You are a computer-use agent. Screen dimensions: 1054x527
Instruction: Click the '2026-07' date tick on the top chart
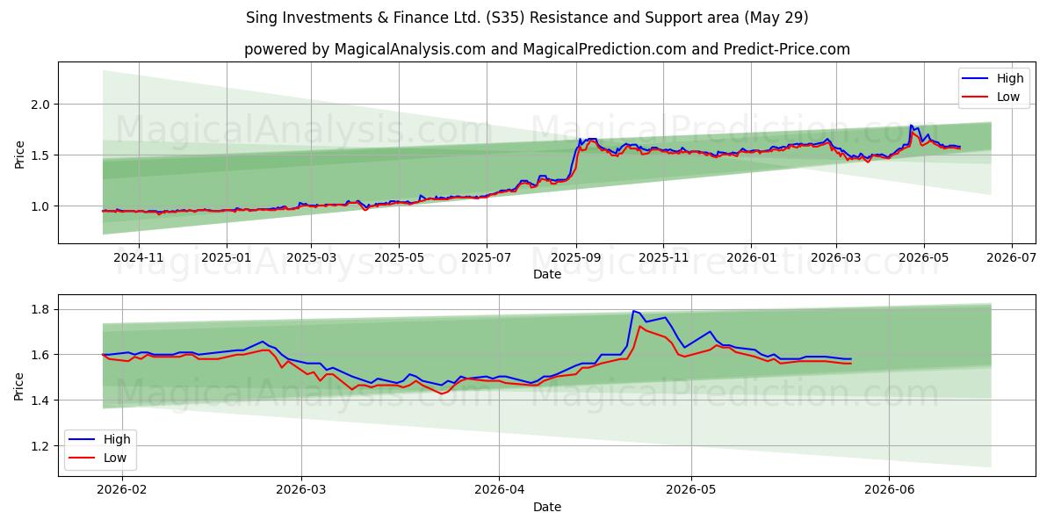pyautogui.click(x=1011, y=259)
